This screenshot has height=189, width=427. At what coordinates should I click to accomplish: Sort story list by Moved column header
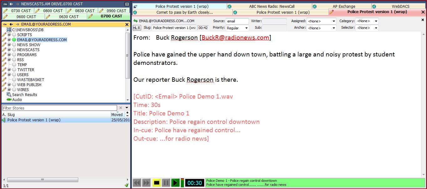pyautogui.click(x=117, y=114)
